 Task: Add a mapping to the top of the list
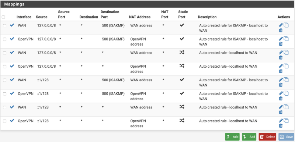232,137
